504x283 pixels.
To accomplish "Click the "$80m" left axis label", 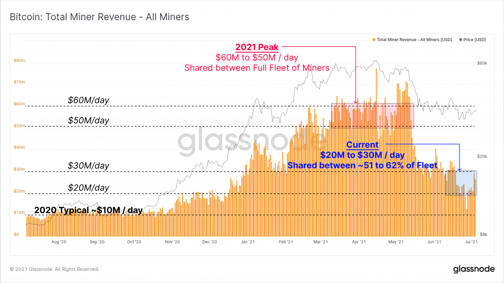I will pyautogui.click(x=19, y=61).
